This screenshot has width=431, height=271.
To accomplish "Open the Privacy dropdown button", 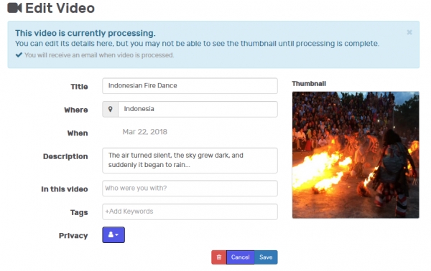I will tap(113, 234).
